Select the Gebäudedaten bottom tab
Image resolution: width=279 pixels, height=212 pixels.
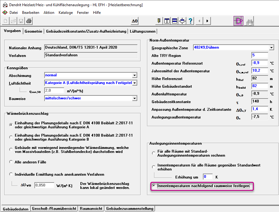tap(16, 209)
